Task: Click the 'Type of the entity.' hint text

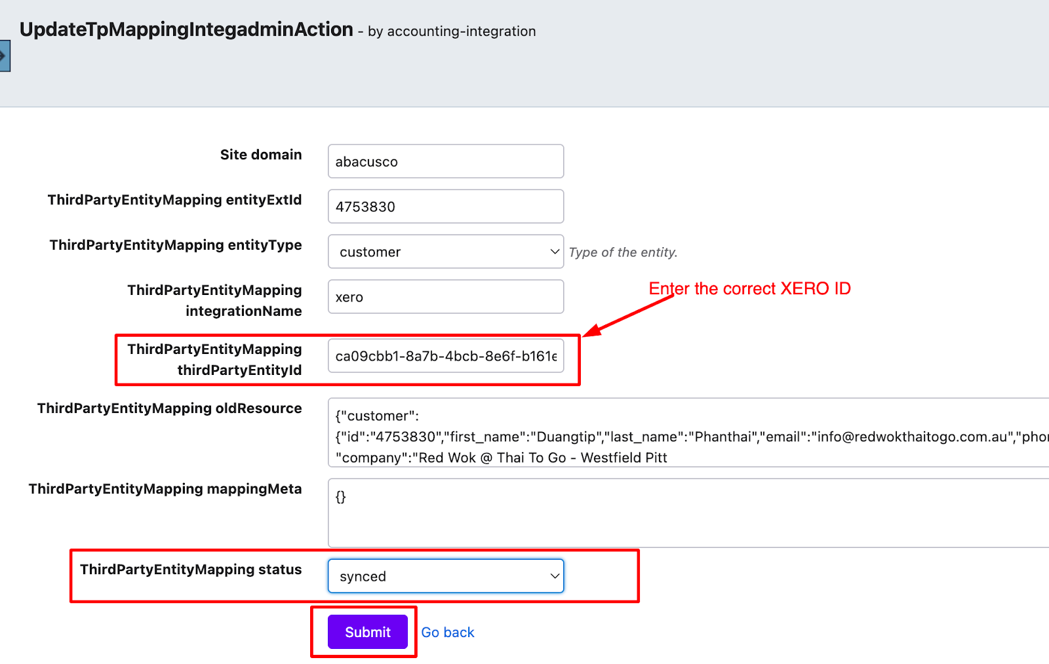Action: 623,252
